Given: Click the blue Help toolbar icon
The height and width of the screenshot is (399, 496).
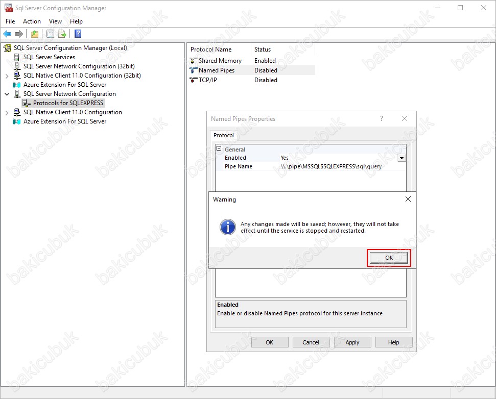Looking at the screenshot, I should click(x=78, y=34).
